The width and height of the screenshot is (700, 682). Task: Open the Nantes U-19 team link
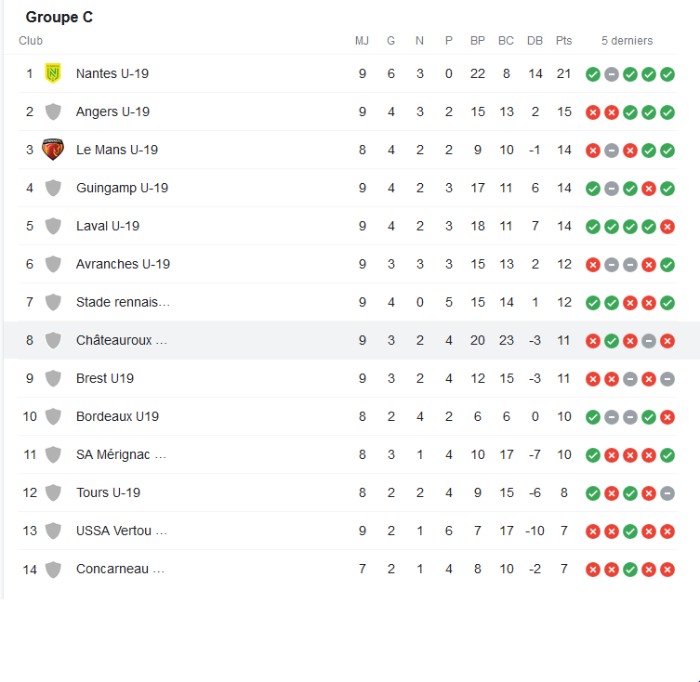tap(112, 73)
